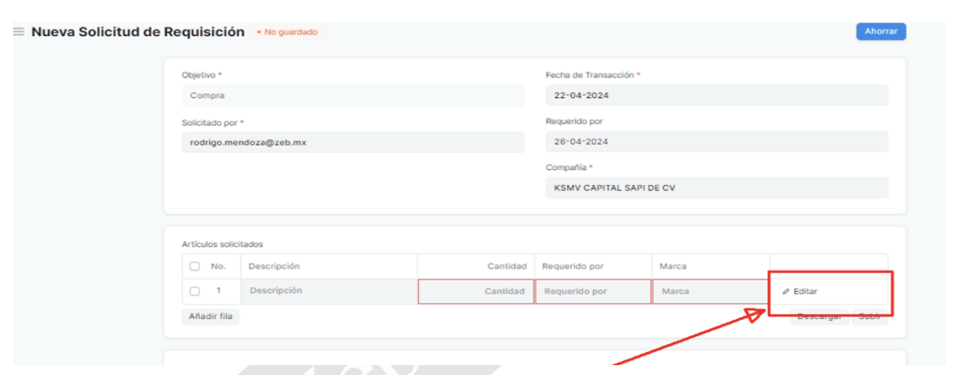This screenshot has height=375, width=956.
Task: Click the Añadir fila button
Action: point(210,317)
